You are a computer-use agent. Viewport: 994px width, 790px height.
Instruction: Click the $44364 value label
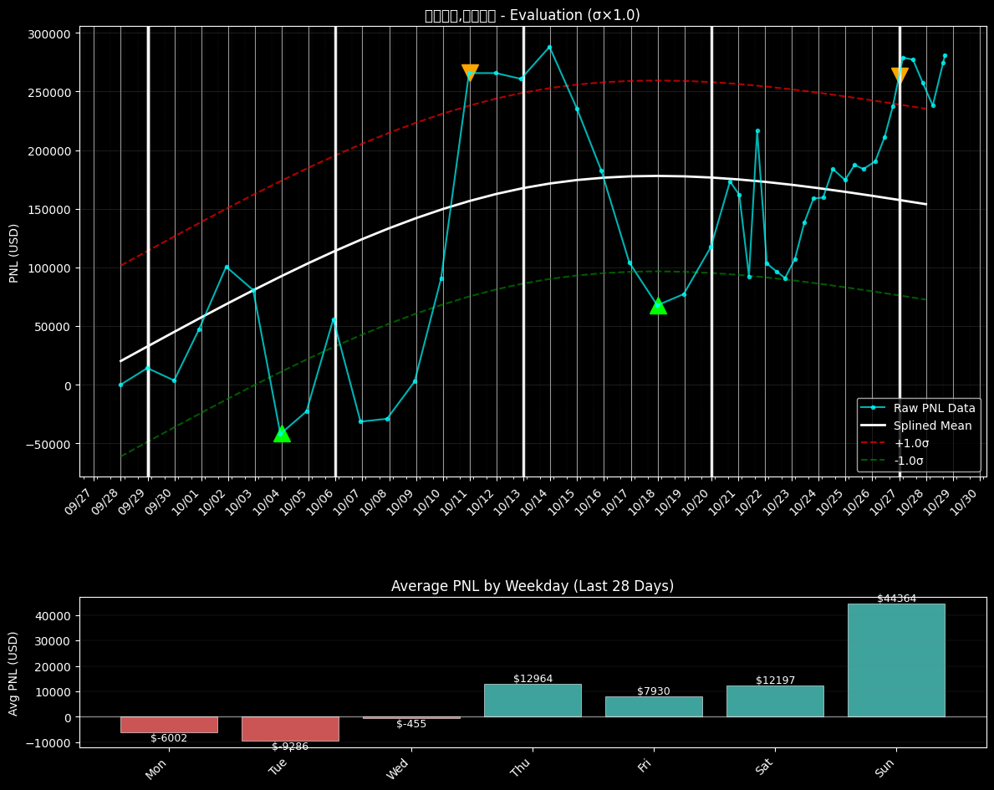896,599
